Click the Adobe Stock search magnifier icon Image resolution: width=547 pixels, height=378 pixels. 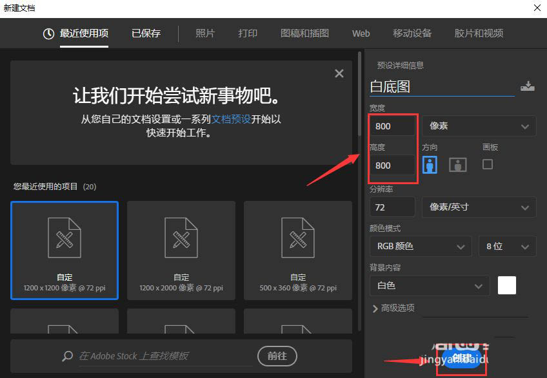[67, 355]
